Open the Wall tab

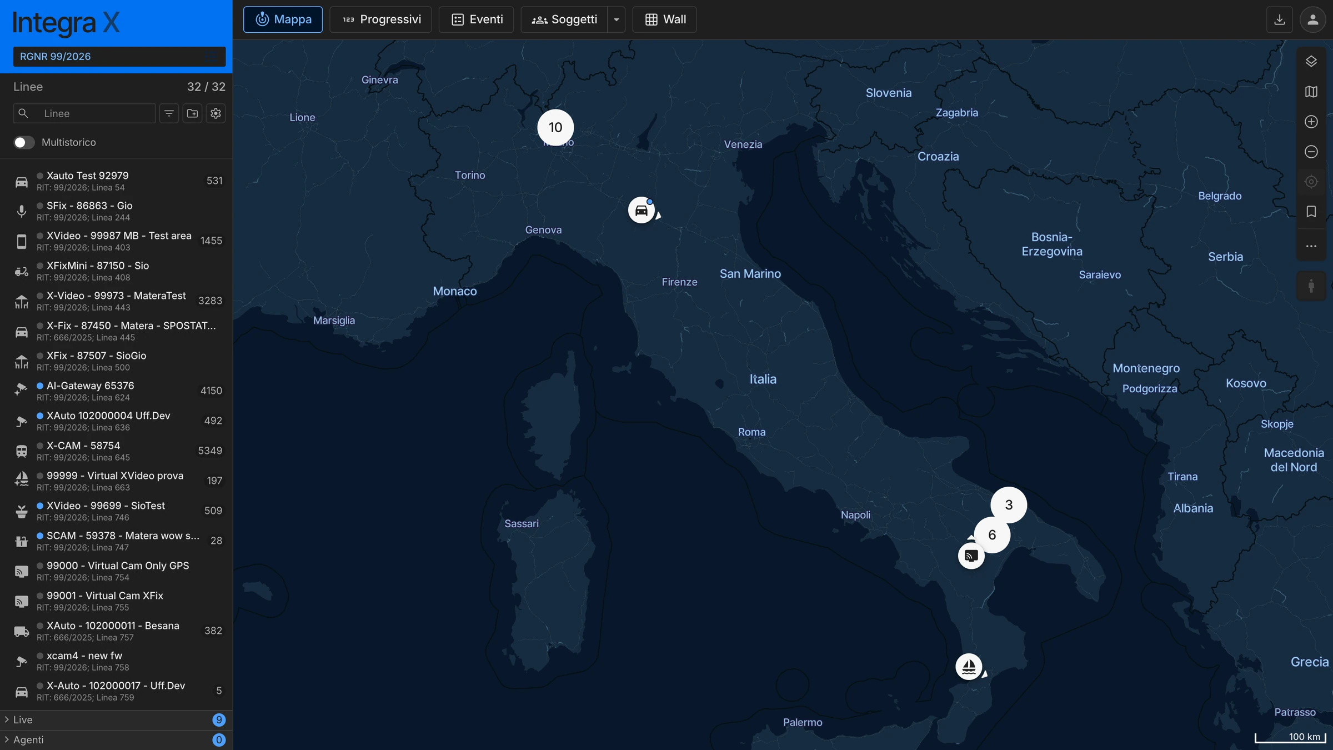(664, 19)
